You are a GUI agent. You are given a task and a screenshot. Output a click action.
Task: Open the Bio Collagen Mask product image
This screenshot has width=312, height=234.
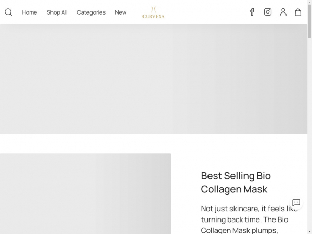85,193
